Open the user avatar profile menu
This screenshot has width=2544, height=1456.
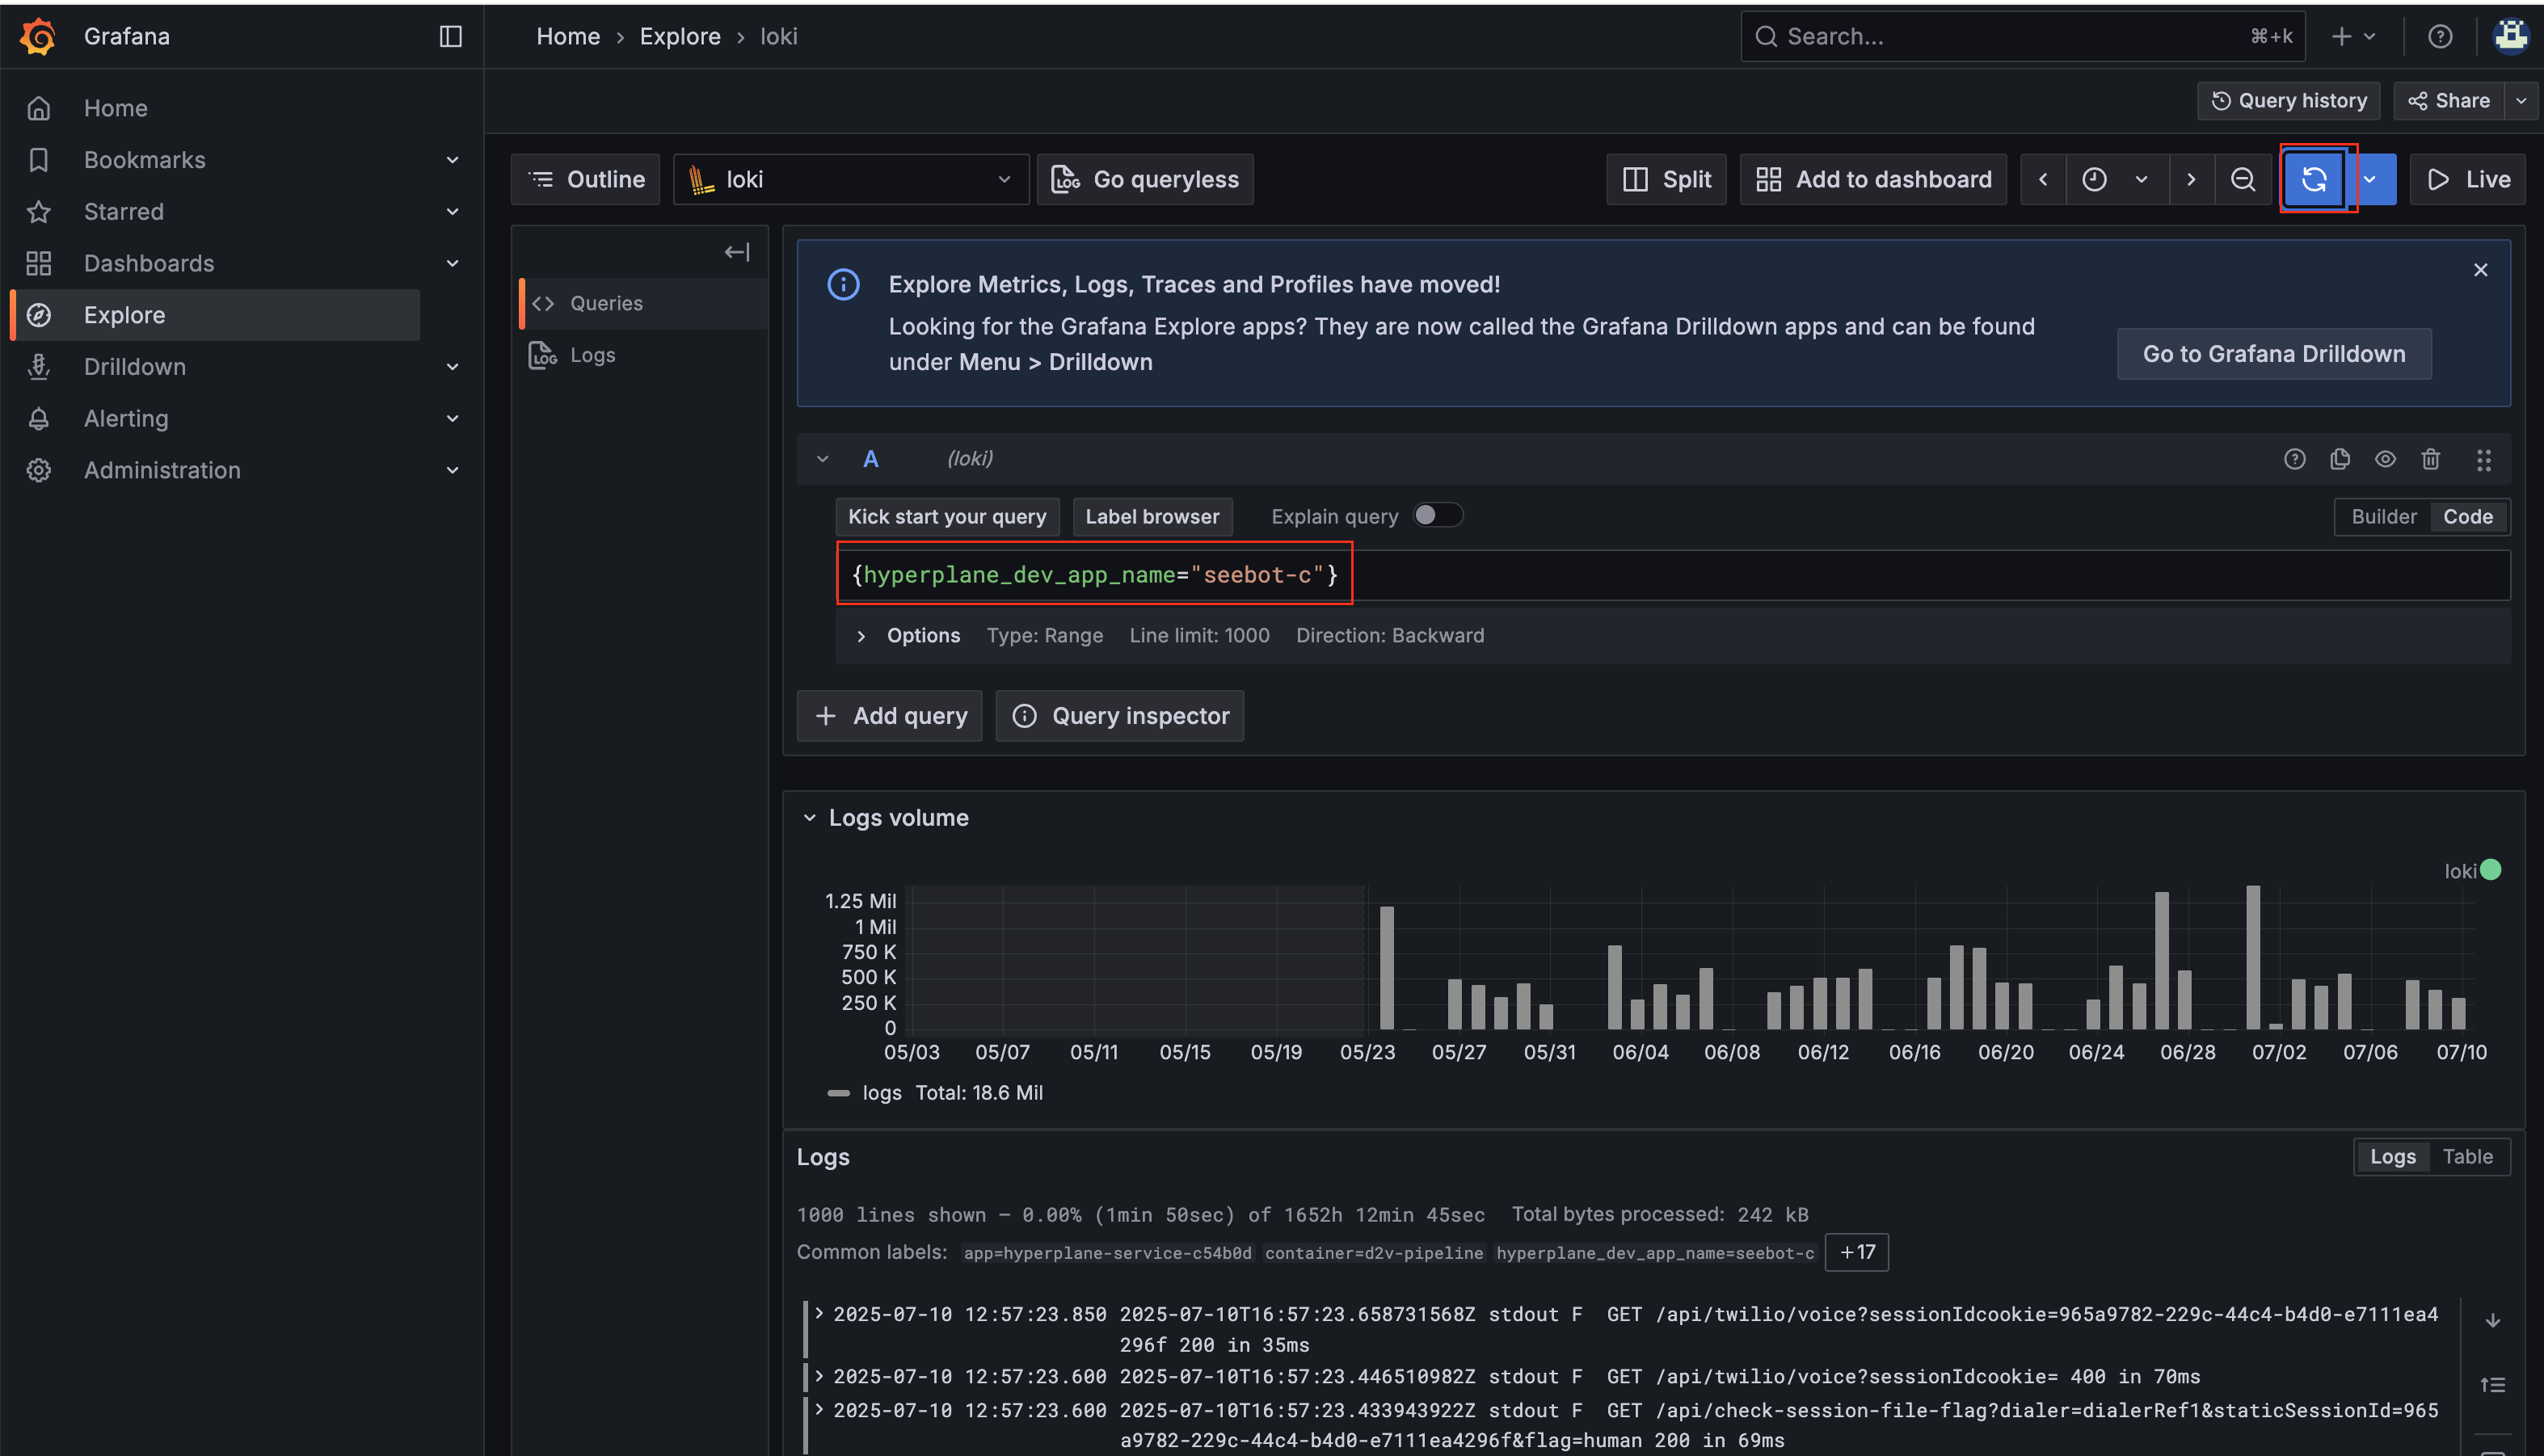2510,36
